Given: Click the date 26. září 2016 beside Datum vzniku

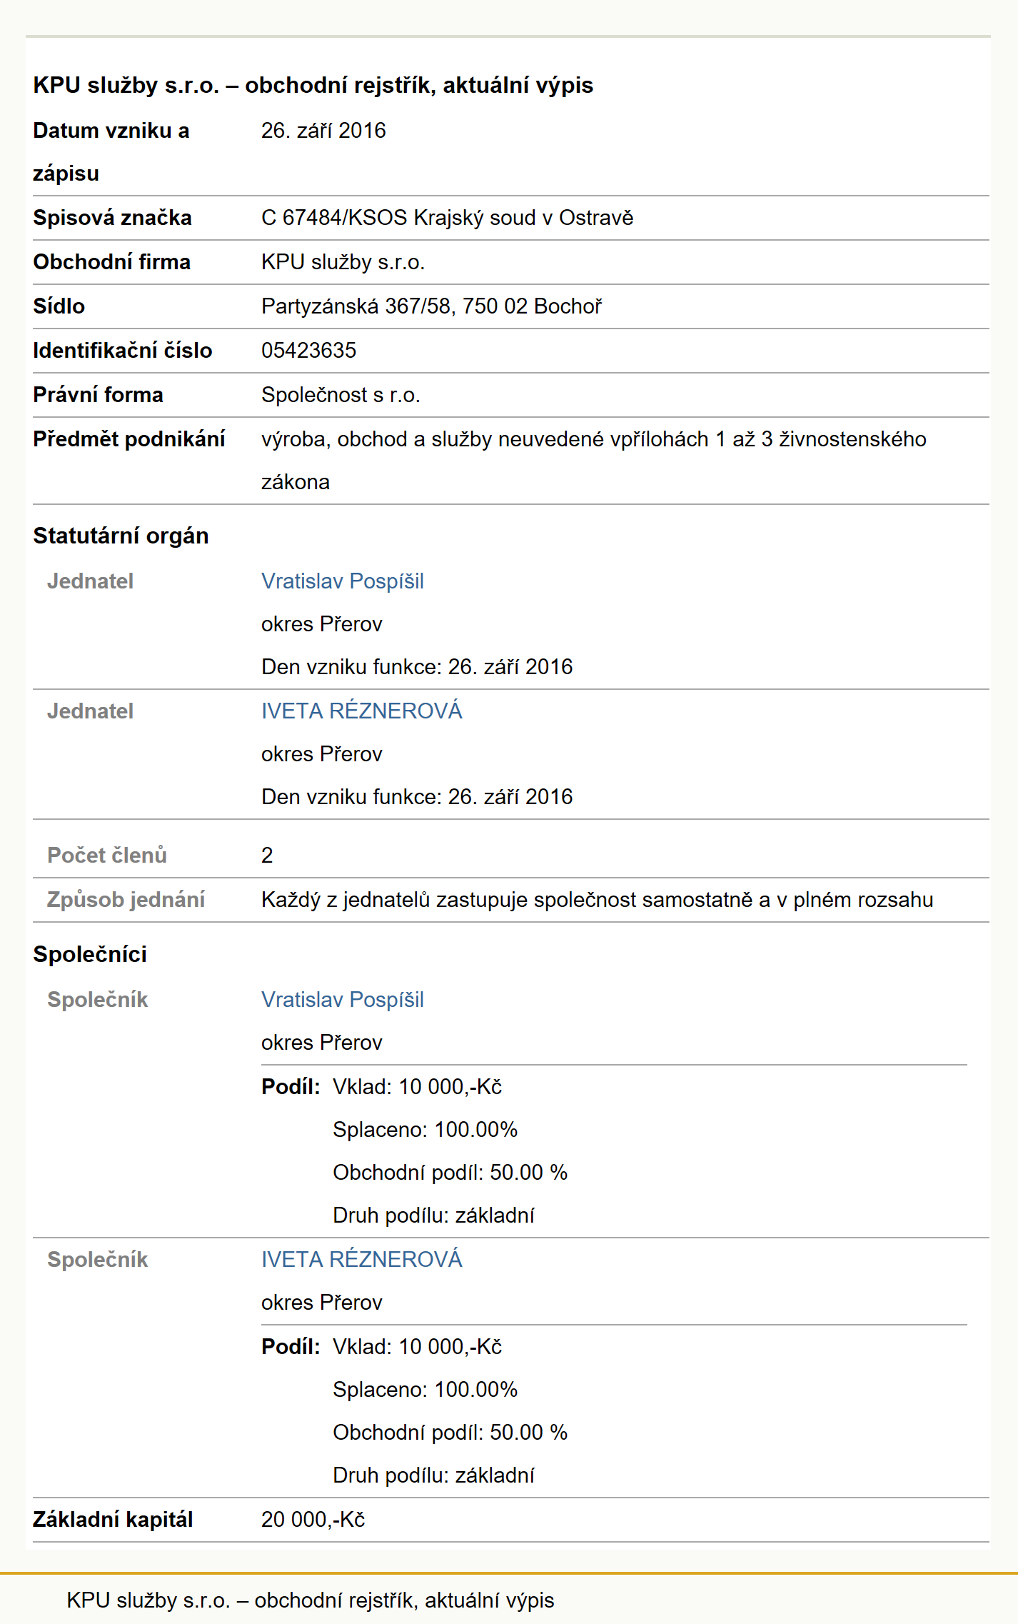Looking at the screenshot, I should (x=323, y=131).
